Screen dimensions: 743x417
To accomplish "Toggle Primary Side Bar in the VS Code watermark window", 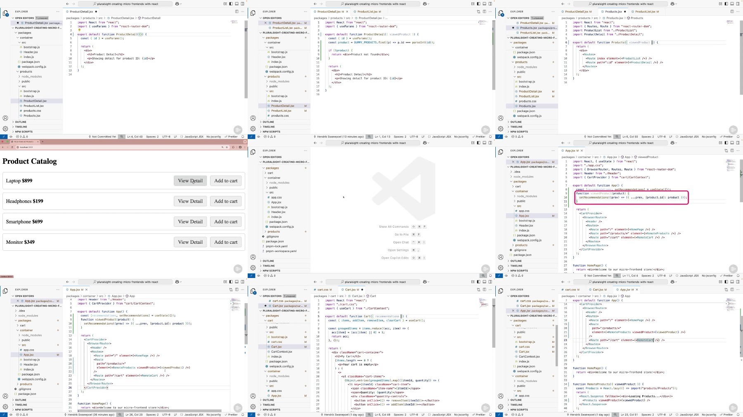I will 478,143.
